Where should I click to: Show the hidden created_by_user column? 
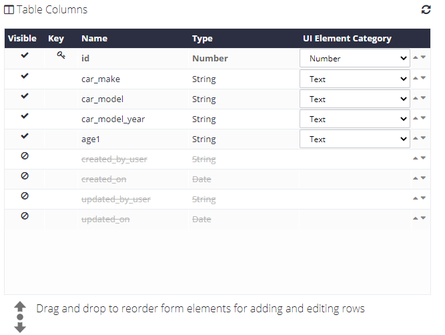(25, 156)
